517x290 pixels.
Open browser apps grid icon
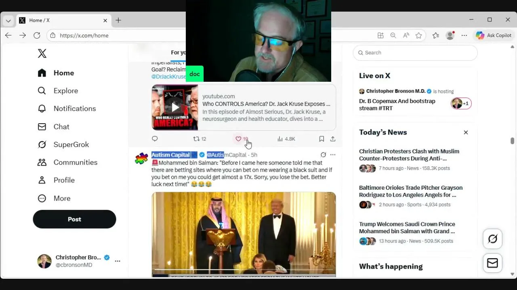pyautogui.click(x=380, y=35)
